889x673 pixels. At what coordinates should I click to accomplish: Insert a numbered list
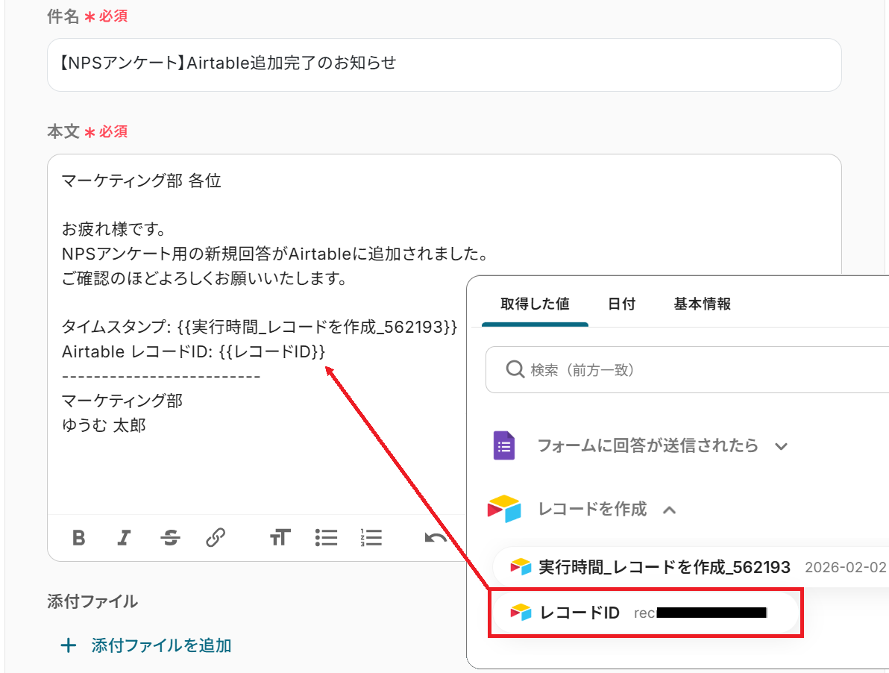click(x=371, y=537)
